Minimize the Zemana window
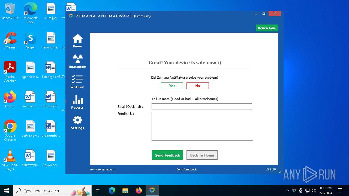 point(256,14)
